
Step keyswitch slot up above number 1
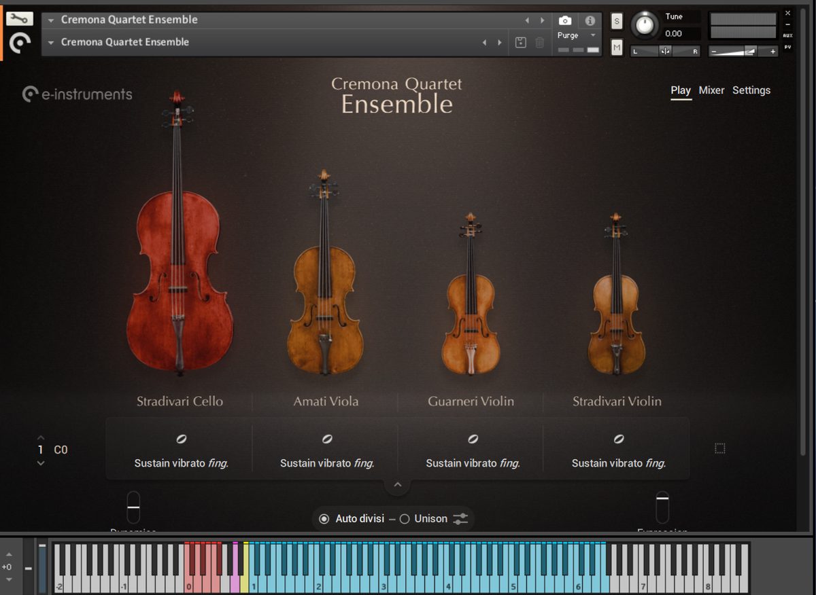[x=41, y=437]
